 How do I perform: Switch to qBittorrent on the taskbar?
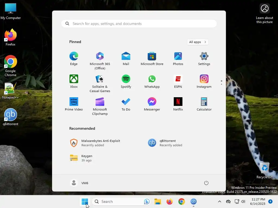tap(193, 201)
